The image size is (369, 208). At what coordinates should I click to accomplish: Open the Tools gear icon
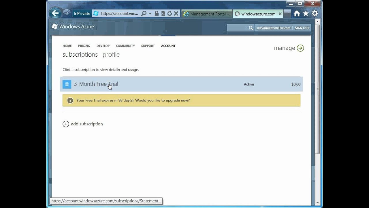(315, 14)
